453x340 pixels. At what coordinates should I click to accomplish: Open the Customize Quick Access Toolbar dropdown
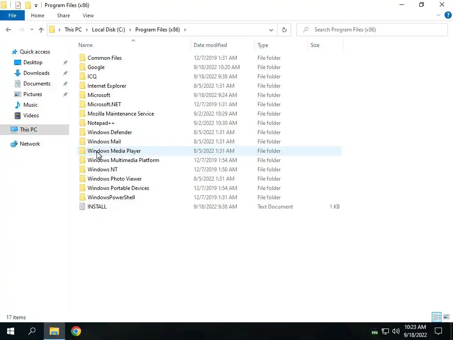[36, 5]
